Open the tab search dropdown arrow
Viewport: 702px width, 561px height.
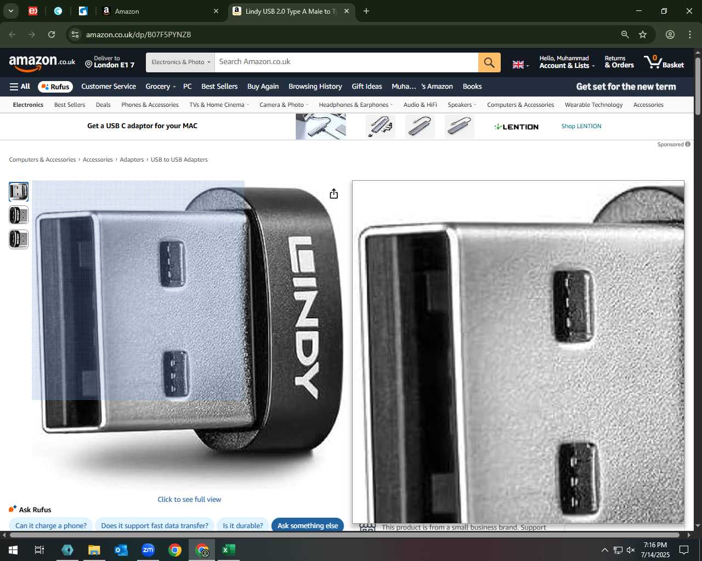point(10,11)
